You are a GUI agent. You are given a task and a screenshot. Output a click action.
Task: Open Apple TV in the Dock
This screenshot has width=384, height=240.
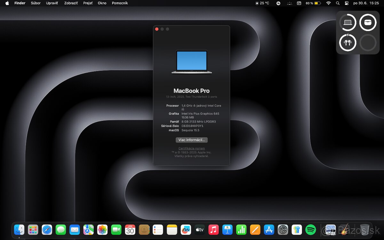(x=200, y=229)
